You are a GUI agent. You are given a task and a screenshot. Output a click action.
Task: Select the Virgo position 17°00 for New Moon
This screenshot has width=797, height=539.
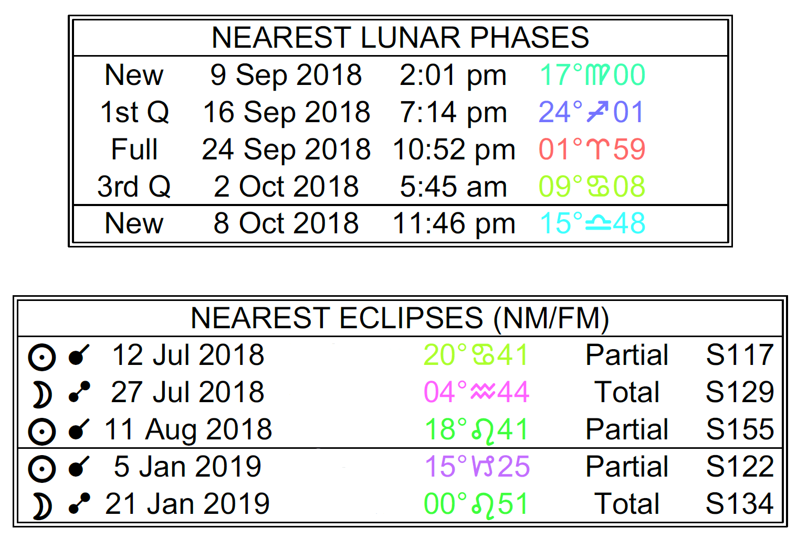point(592,75)
